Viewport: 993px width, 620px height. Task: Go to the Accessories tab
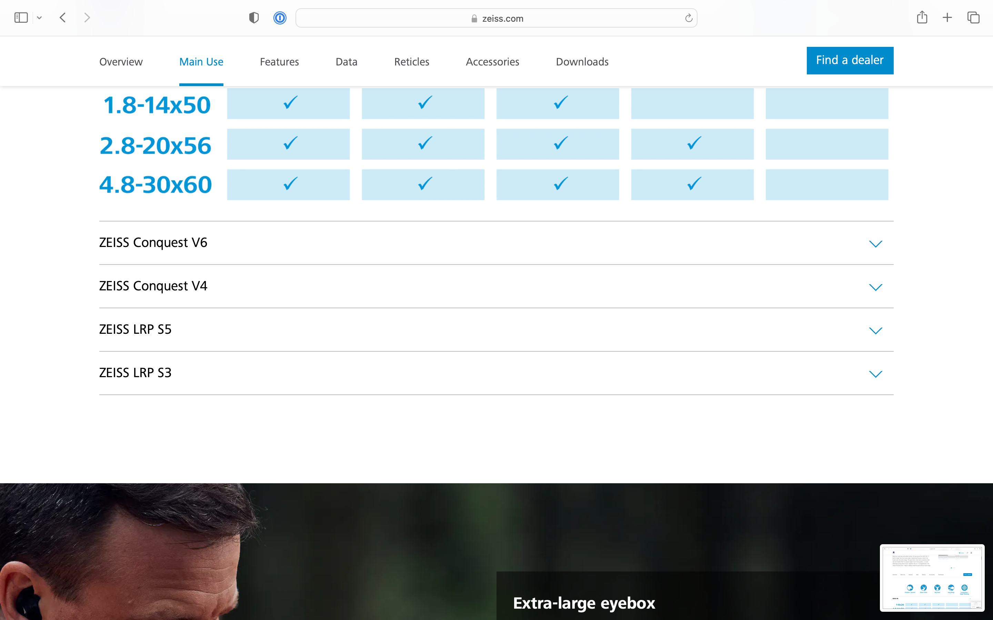492,62
